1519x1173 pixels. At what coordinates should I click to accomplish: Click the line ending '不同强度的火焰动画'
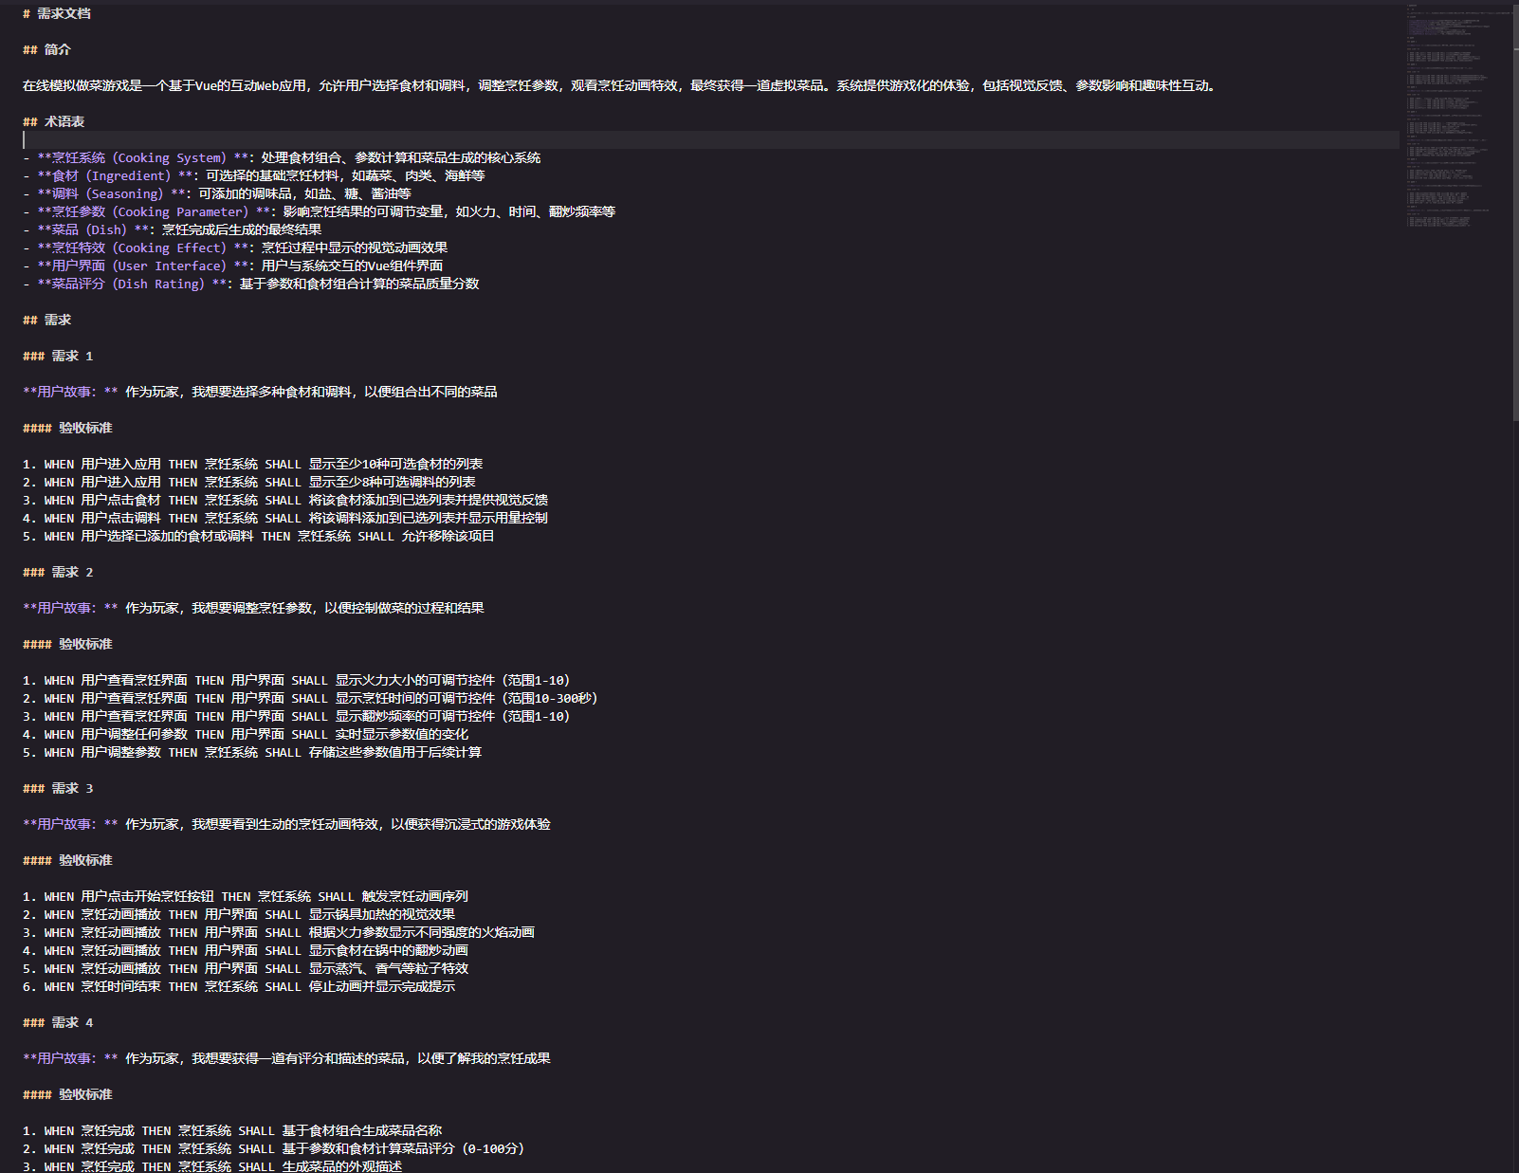tap(279, 932)
